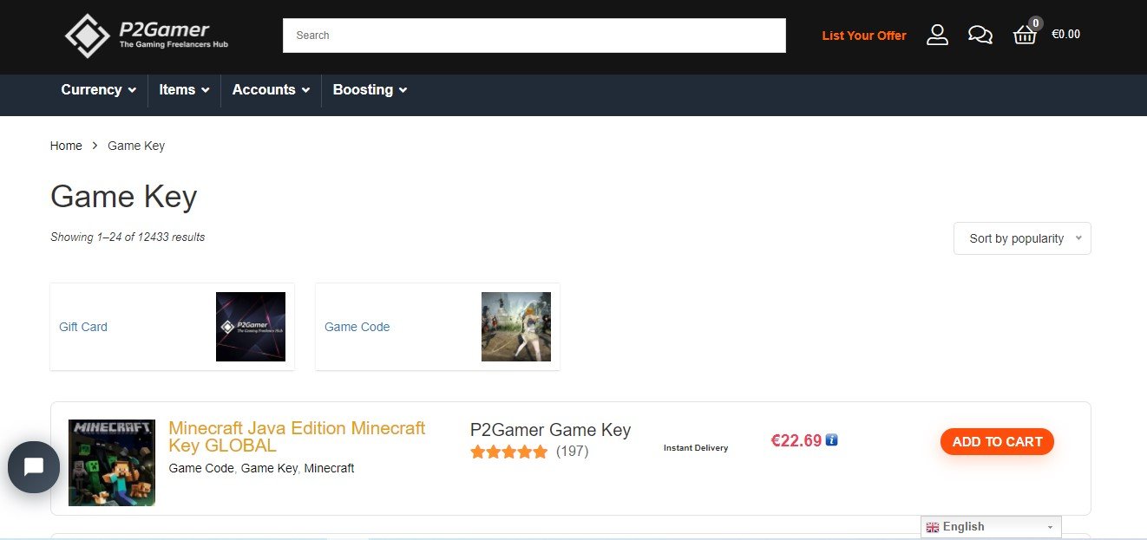Open the Accounts menu
The height and width of the screenshot is (540, 1147).
pyautogui.click(x=271, y=89)
